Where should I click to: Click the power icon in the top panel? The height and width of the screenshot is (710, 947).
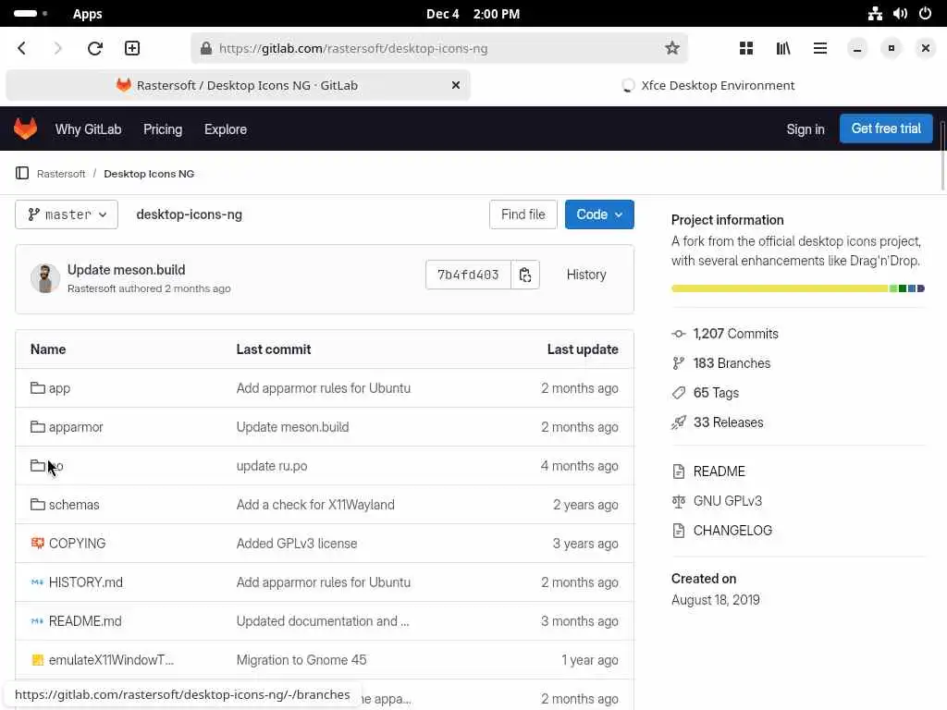925,13
